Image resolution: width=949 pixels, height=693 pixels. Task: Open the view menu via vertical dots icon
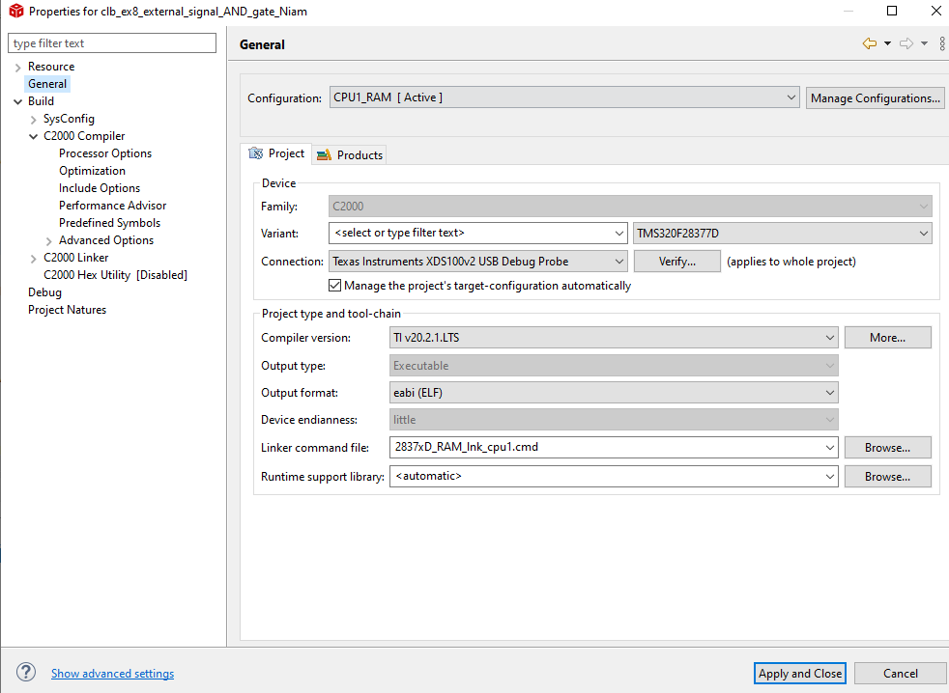tap(941, 42)
